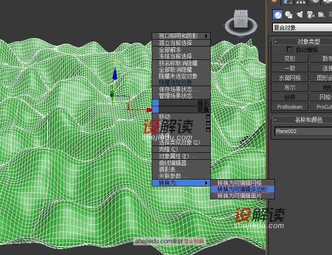Enable the 自动栅格 checkbox
Viewport: 332px width, 255px height.
click(289, 49)
